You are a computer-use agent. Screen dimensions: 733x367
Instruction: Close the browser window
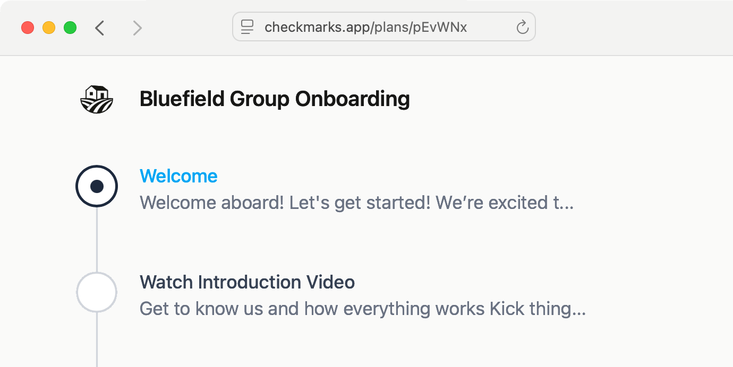point(28,28)
